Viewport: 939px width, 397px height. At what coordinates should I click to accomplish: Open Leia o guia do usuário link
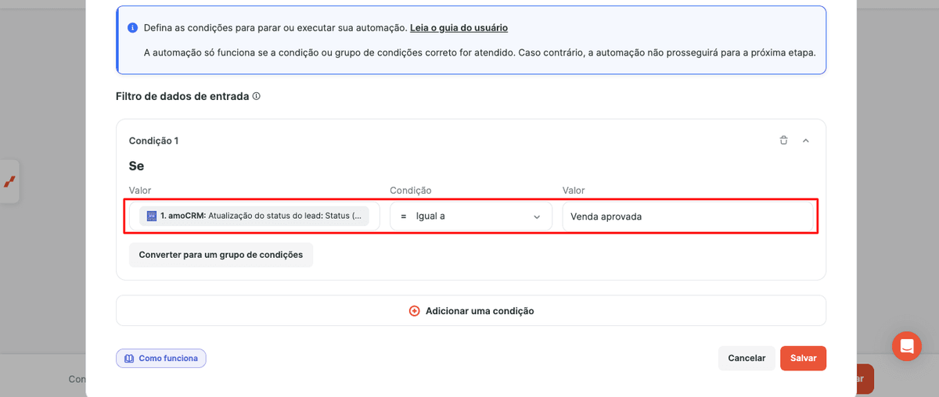pyautogui.click(x=459, y=27)
